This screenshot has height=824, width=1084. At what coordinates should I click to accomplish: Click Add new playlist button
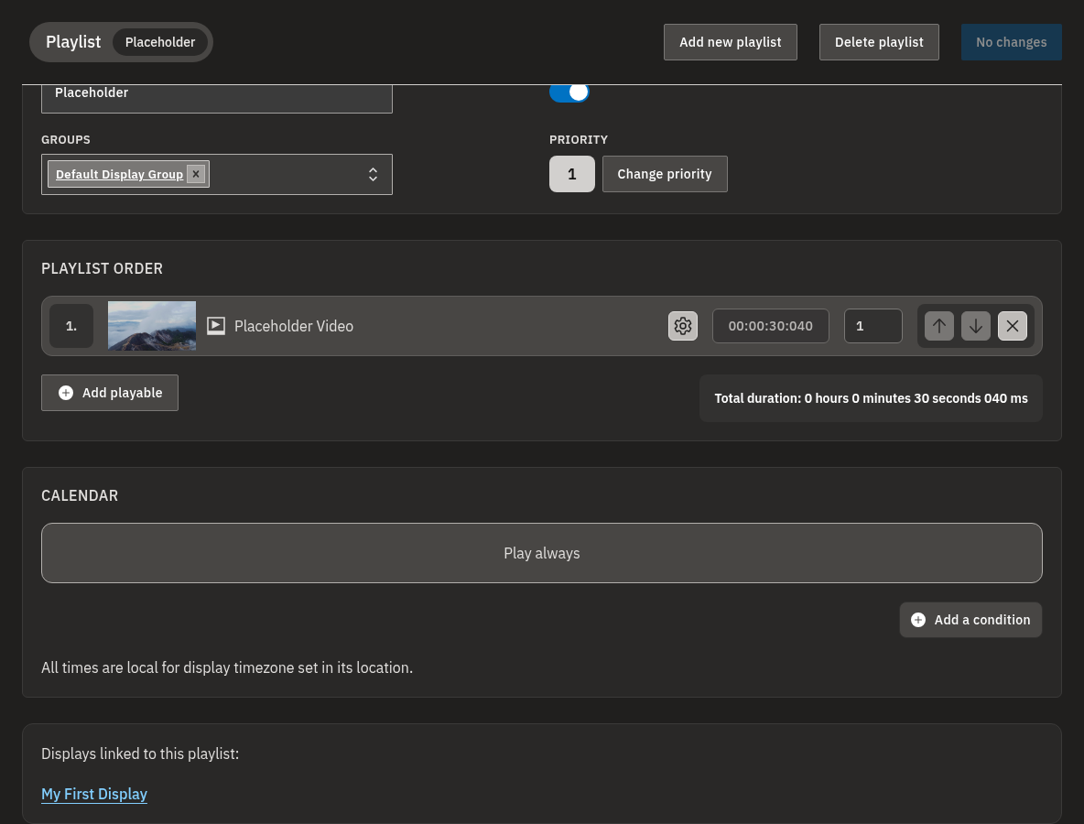(x=730, y=42)
